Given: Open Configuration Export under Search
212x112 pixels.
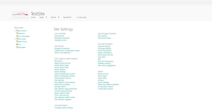Looking at the screenshot, I should coord(105,89).
